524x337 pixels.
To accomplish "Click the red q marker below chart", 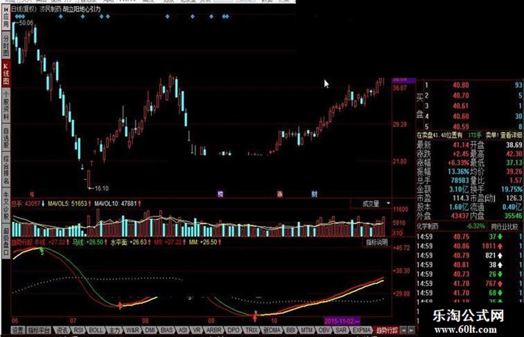I will [32, 194].
